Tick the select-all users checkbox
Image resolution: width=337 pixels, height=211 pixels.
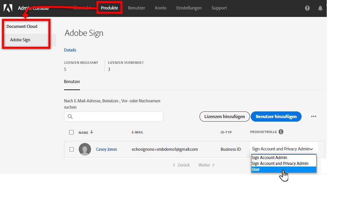pos(71,132)
